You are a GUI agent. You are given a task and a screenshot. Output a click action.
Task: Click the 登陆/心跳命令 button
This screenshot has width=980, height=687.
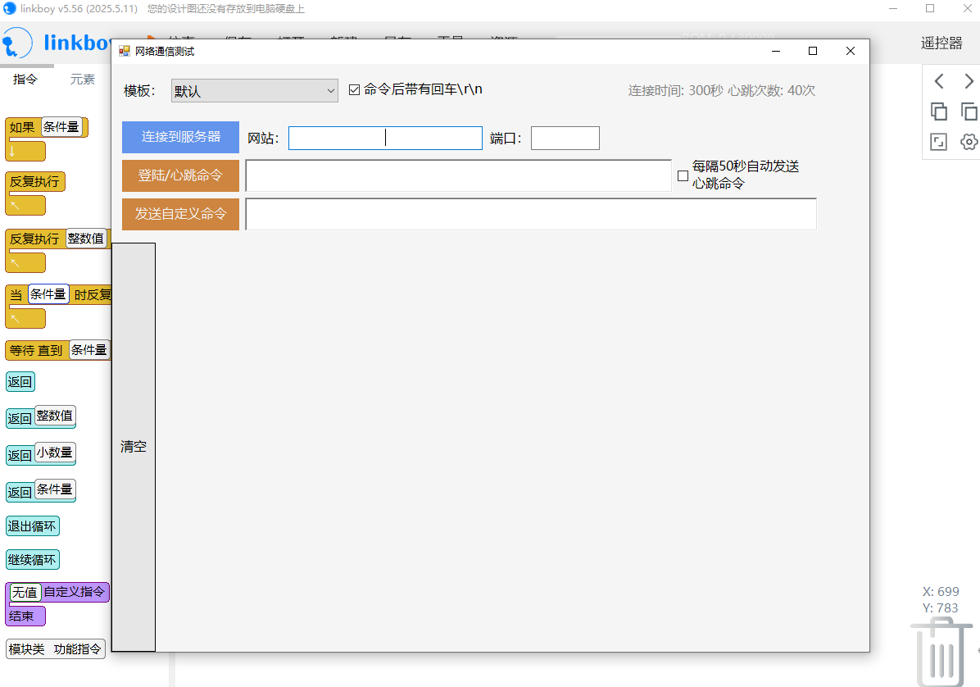[x=180, y=175]
